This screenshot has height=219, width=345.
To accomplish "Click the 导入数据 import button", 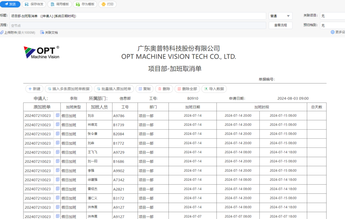I will coord(214,89).
